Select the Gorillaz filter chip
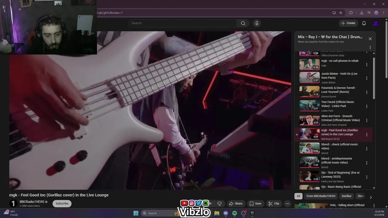This screenshot has height=218, width=388. click(346, 196)
